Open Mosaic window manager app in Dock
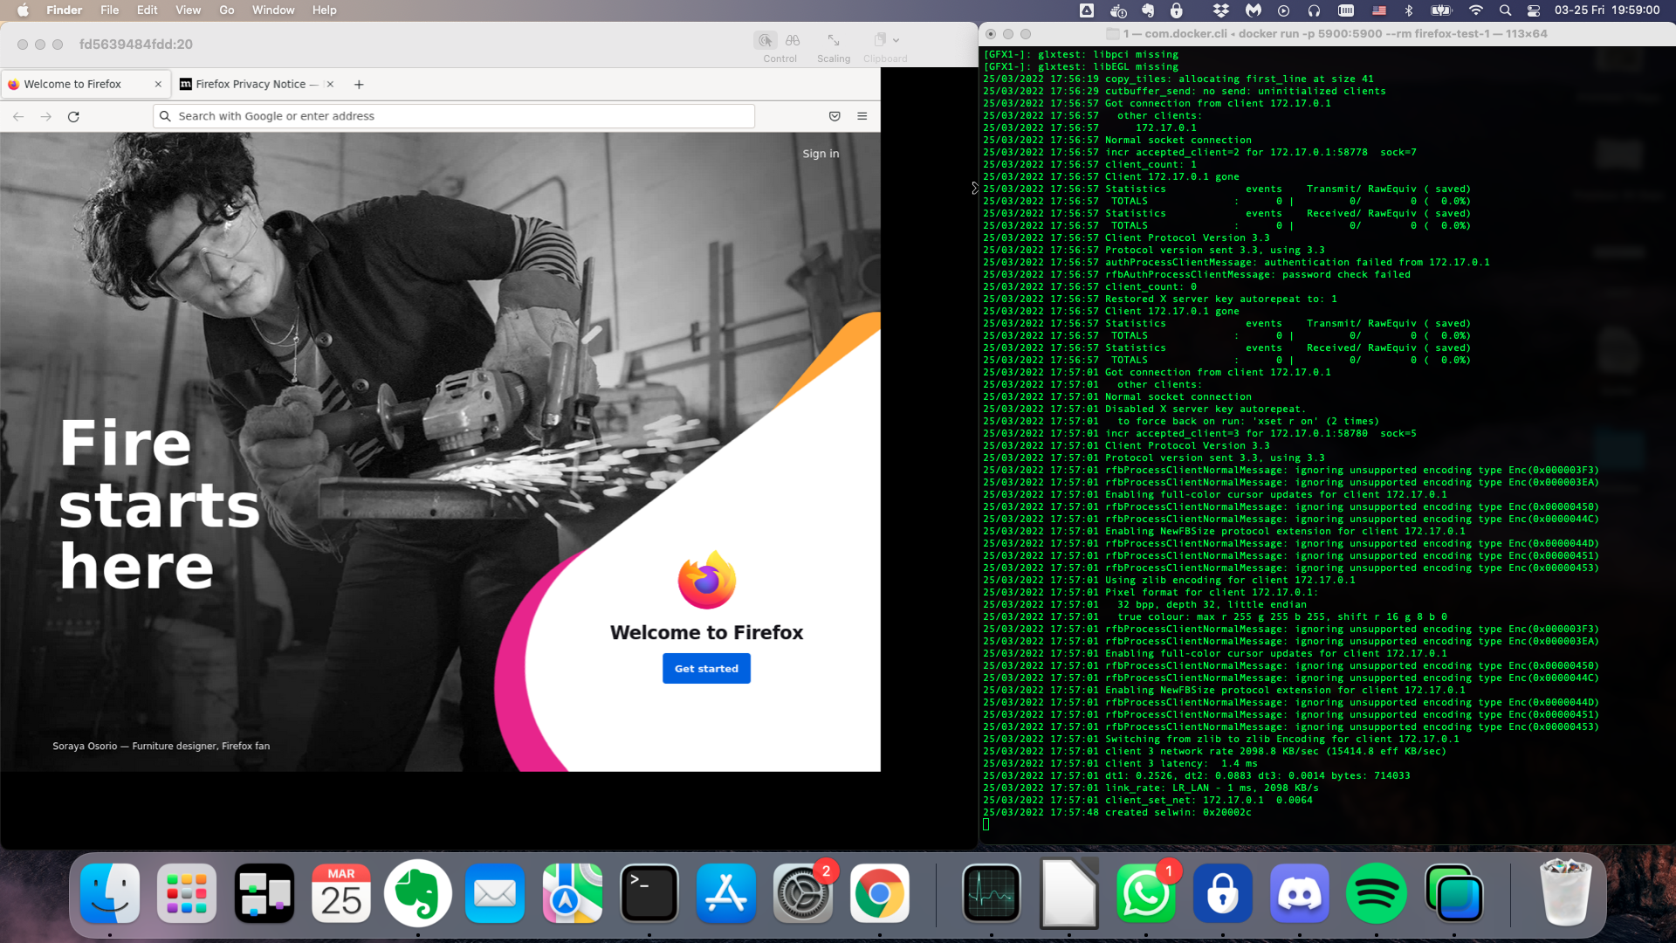 pos(264,893)
